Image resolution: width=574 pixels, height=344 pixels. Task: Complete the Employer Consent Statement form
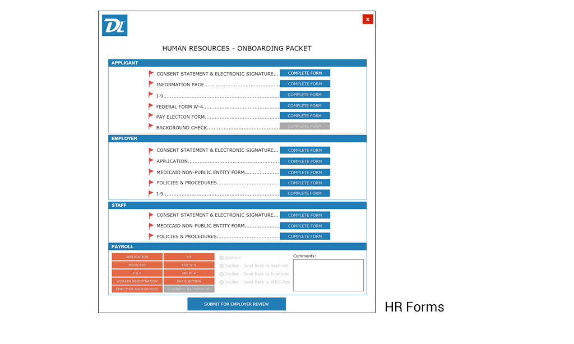point(305,150)
